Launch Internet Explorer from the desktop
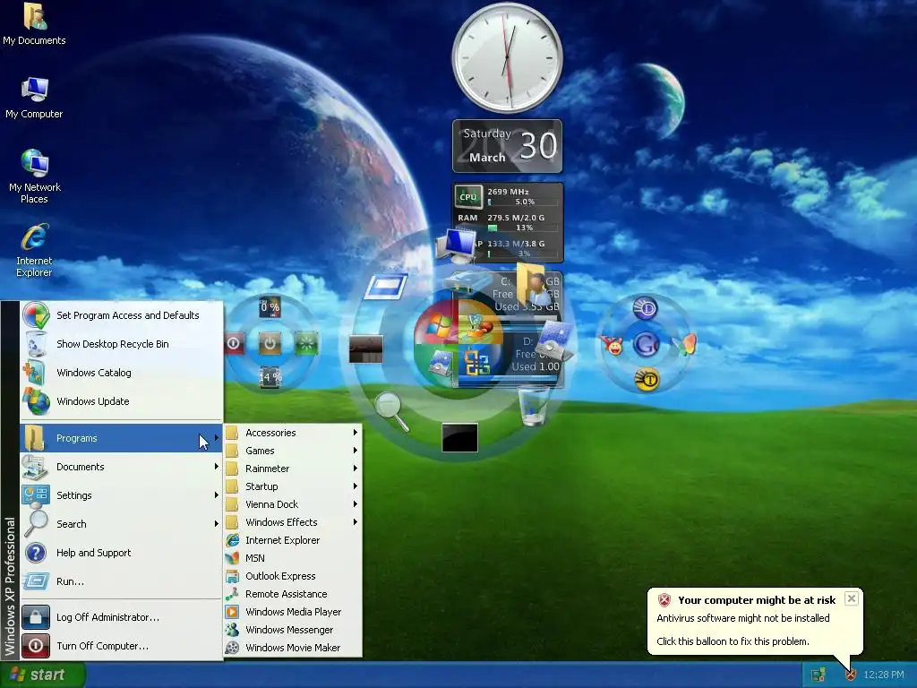 point(35,250)
